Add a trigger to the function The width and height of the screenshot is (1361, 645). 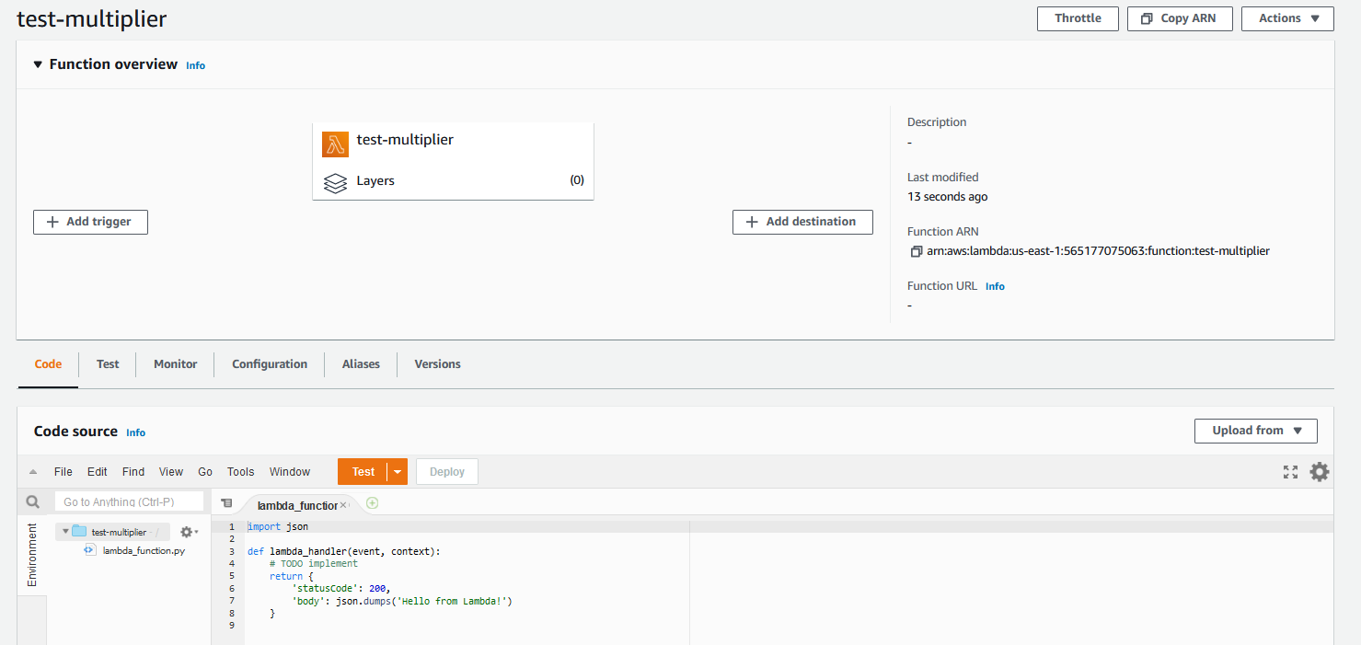[x=90, y=222]
